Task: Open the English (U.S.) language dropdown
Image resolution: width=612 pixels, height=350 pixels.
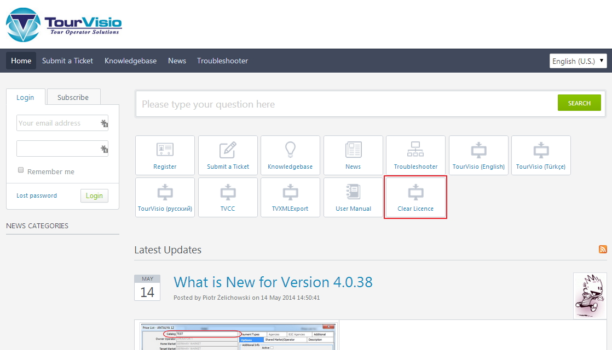Action: [x=578, y=61]
